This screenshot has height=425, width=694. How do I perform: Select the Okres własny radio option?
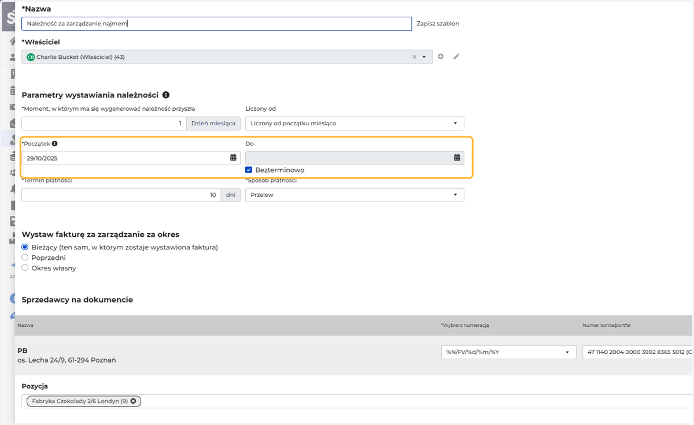coord(25,268)
